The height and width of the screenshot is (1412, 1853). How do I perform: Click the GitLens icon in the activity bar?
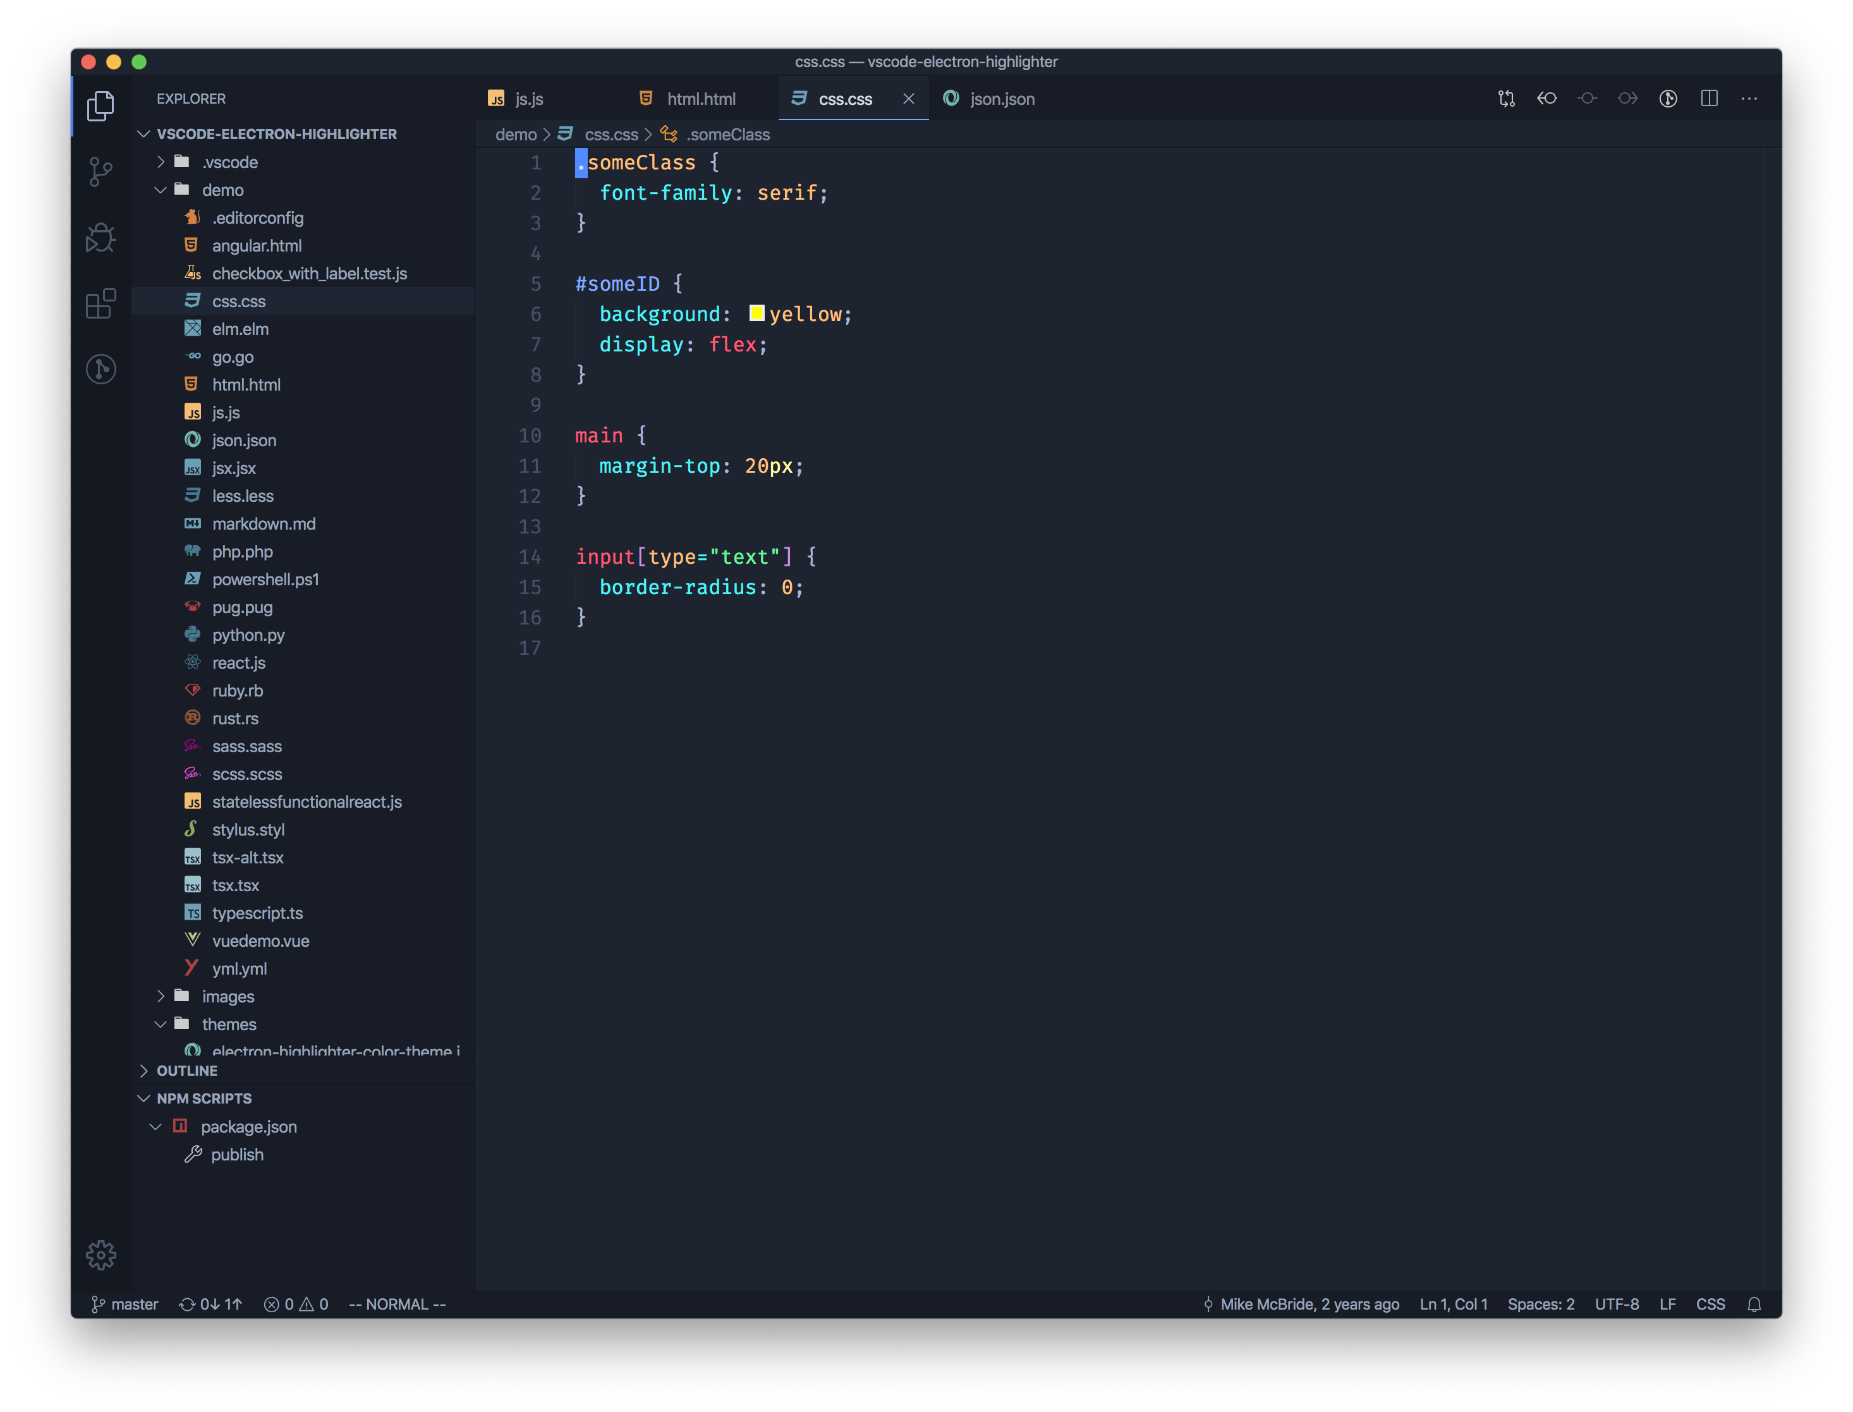point(101,369)
